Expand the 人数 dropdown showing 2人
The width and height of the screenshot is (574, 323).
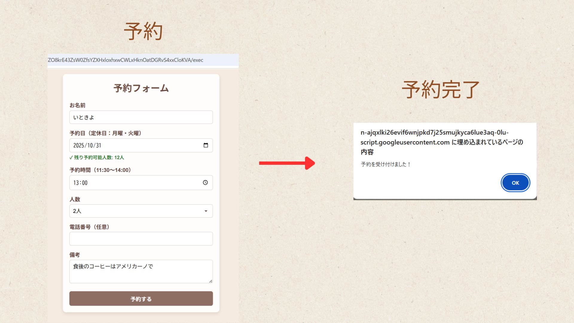(x=141, y=211)
